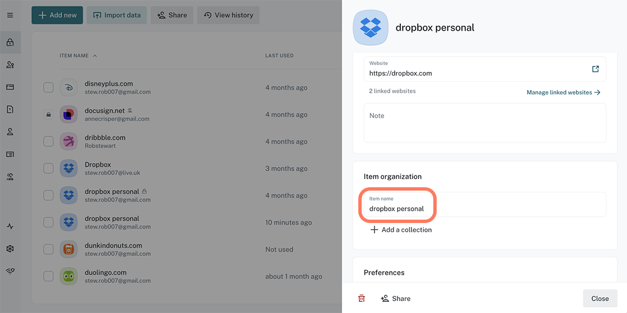Click the Import data button

117,15
